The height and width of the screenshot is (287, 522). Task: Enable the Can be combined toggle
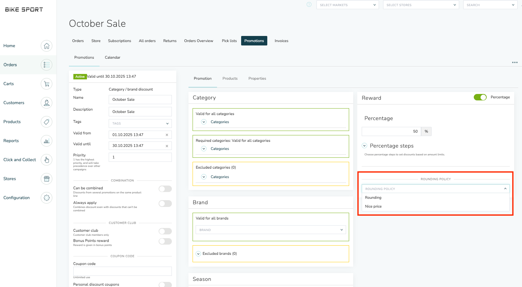click(165, 189)
